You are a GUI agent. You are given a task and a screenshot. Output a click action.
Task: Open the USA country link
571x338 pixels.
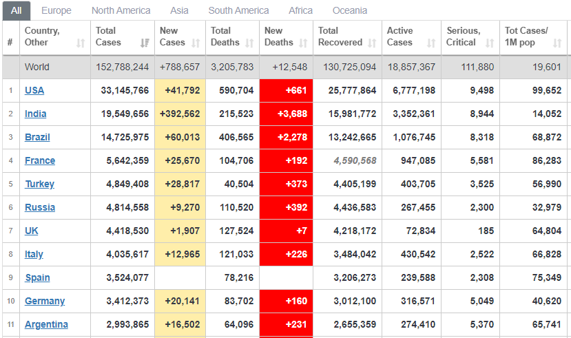point(34,90)
